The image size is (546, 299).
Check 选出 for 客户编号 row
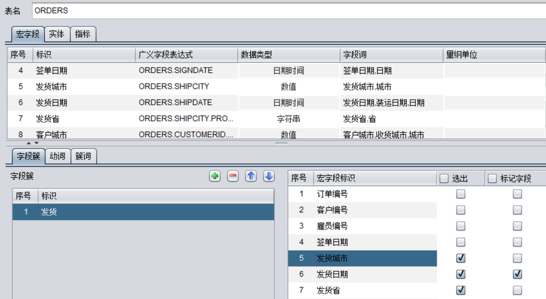[461, 210]
